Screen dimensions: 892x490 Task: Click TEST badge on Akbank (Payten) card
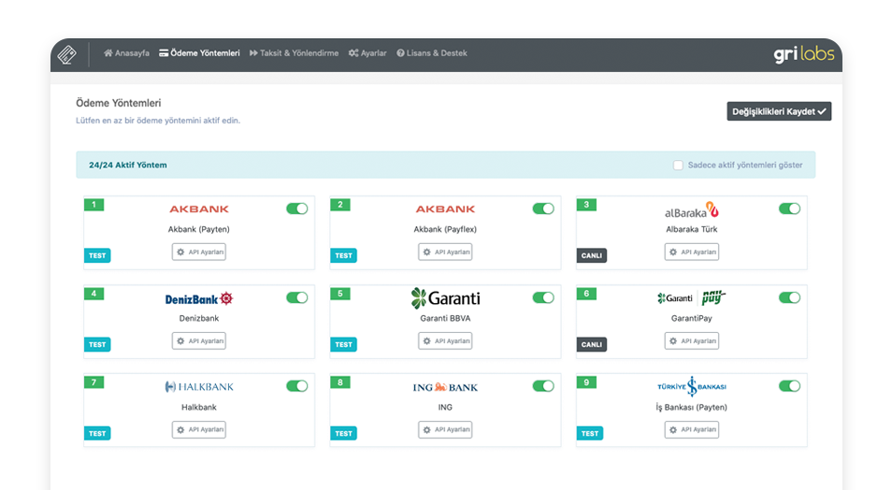point(97,255)
